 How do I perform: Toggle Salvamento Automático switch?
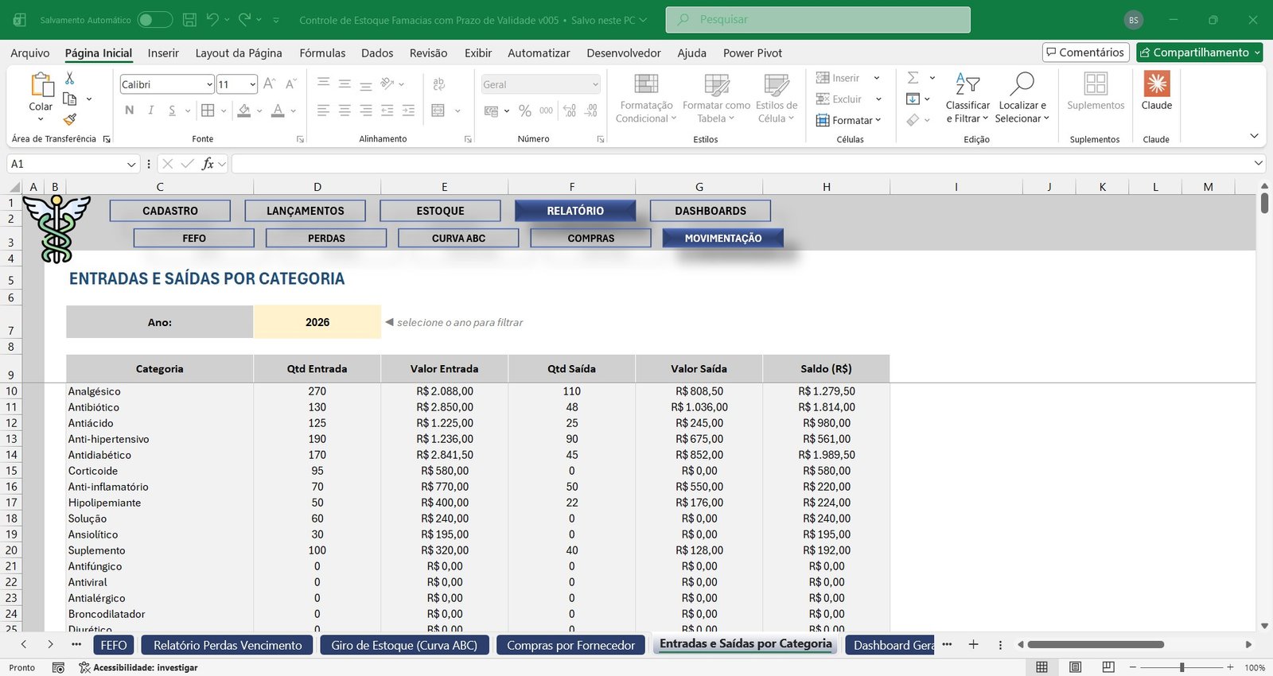click(154, 20)
